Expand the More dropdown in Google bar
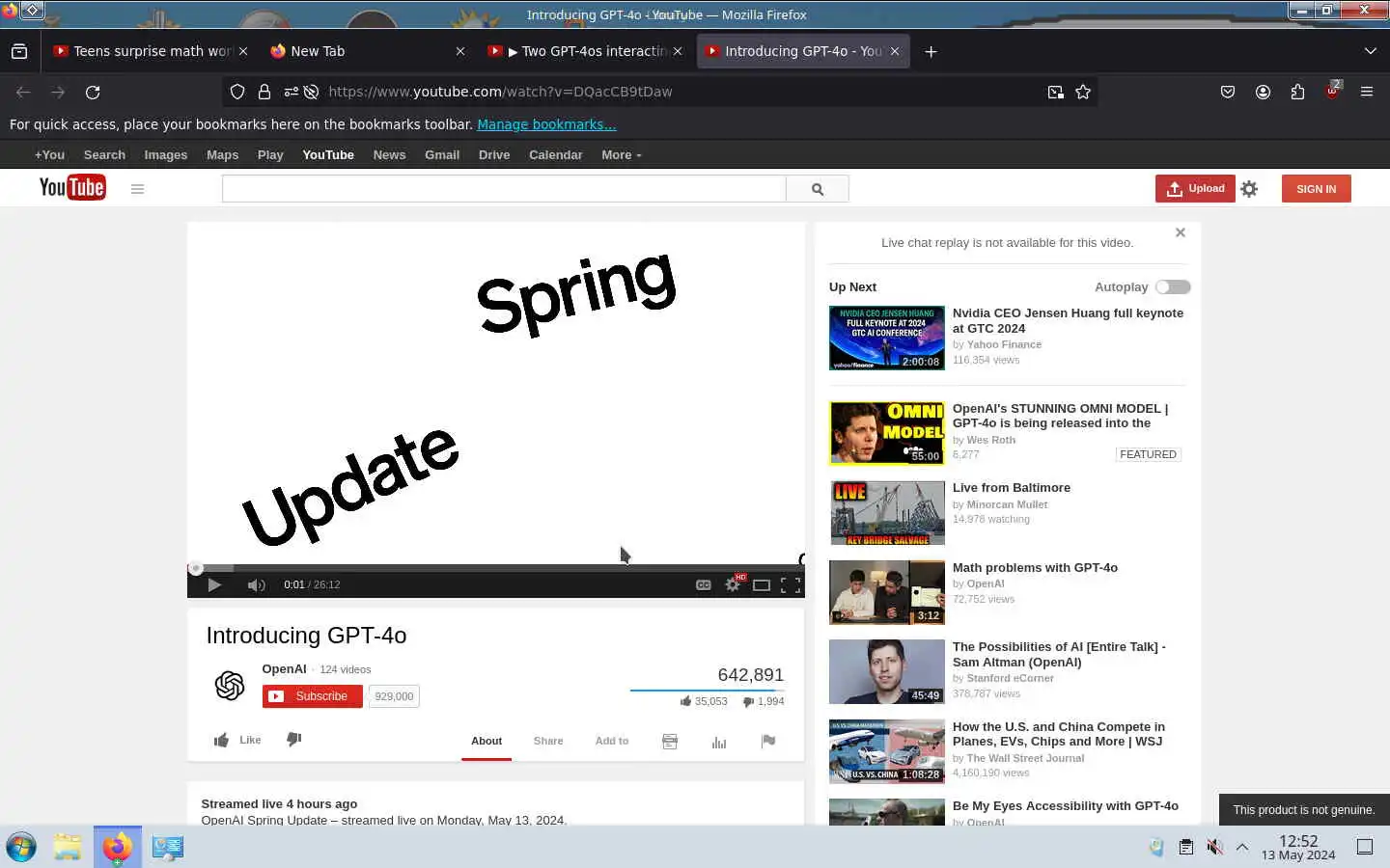Viewport: 1390px width, 868px height. coord(622,154)
